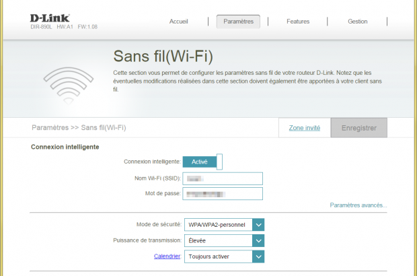This screenshot has height=276, width=417.
Task: Switch to the Paramètres tab
Action: click(x=238, y=22)
